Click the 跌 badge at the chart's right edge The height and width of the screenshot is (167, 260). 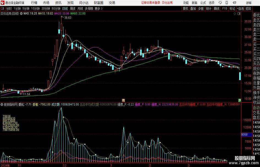click(x=239, y=100)
